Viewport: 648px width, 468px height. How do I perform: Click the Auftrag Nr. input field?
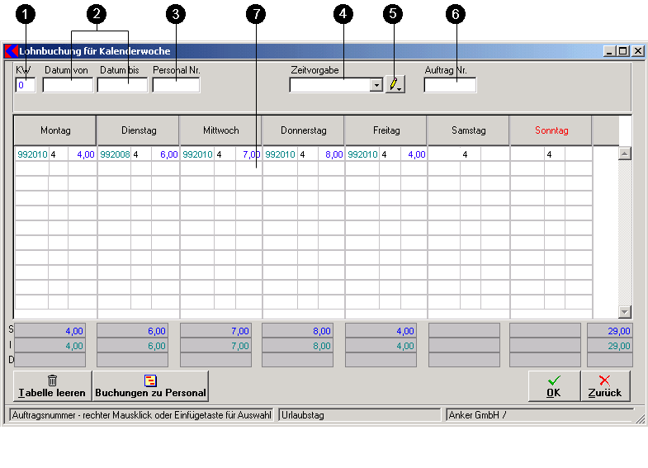(450, 85)
